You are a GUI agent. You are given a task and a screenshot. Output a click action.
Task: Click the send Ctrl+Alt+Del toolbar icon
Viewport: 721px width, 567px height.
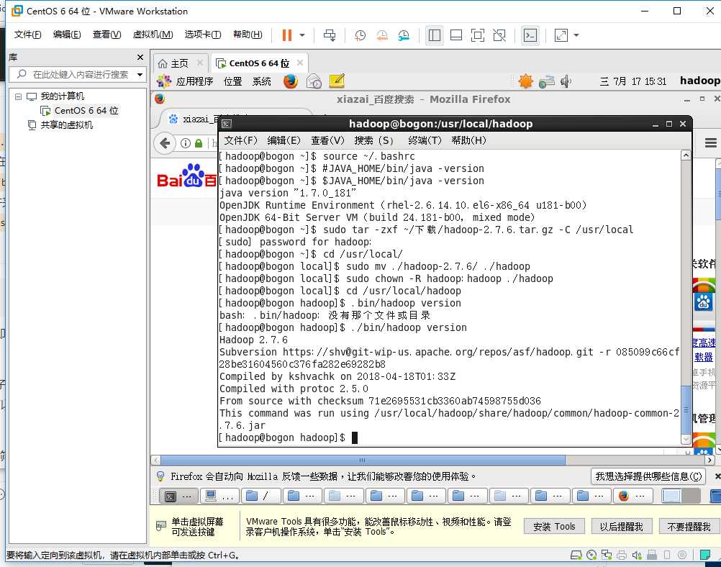point(330,35)
